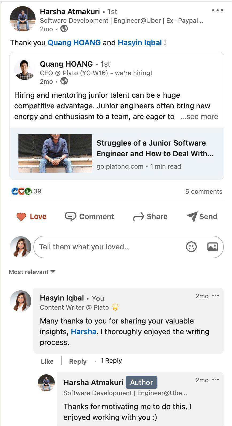Open the 5 comments link

(204, 192)
